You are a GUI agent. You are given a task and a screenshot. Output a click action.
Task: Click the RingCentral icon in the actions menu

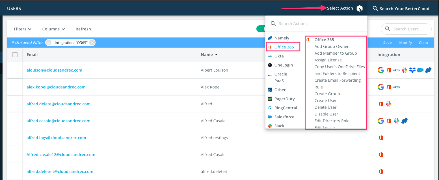tap(270, 108)
